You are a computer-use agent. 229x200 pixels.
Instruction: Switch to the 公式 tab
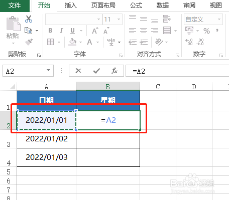pos(136,6)
